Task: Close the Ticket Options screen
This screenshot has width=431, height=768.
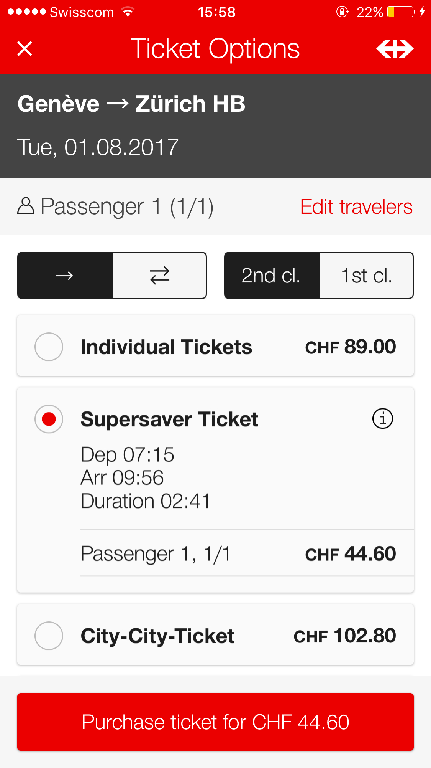Action: pos(25,49)
